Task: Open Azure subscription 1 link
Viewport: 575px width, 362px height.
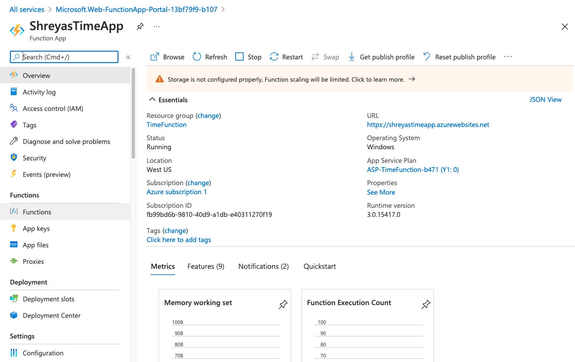Action: tap(177, 192)
